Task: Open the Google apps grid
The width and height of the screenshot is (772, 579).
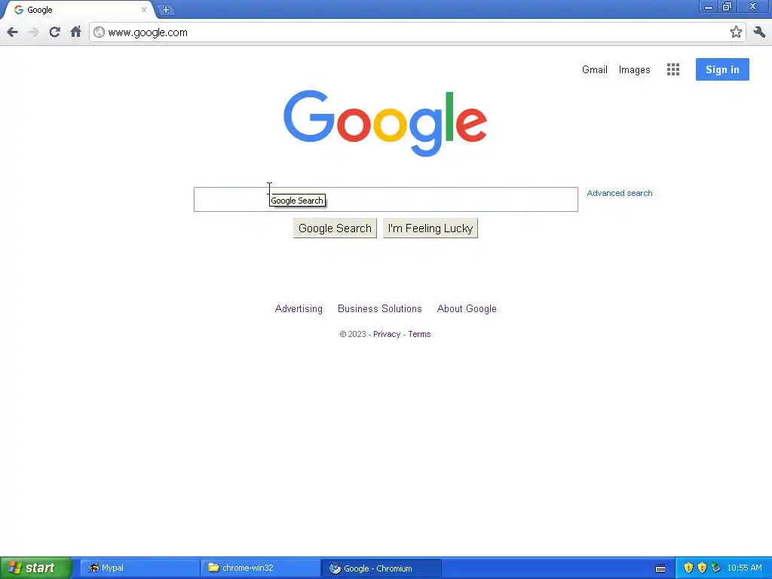Action: point(673,69)
